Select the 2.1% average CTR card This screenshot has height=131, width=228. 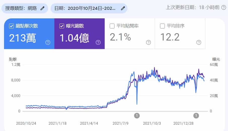pyautogui.click(x=130, y=34)
